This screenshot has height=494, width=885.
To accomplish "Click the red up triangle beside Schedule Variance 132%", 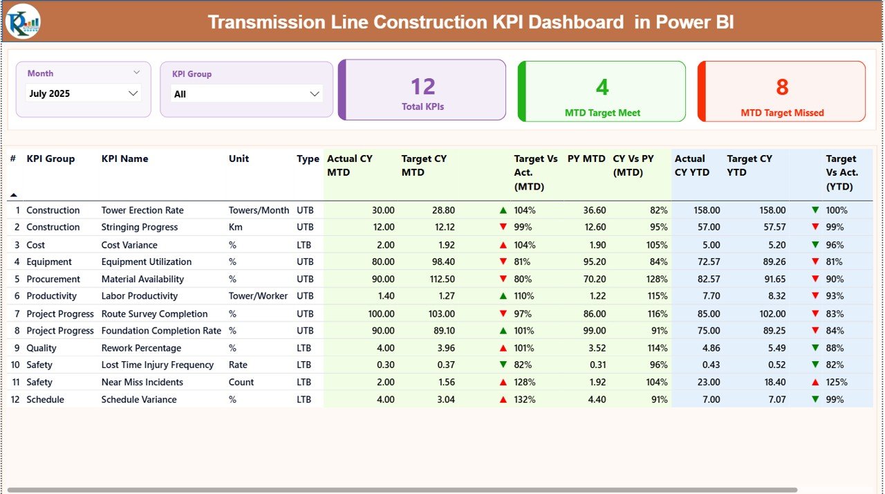I will point(503,399).
